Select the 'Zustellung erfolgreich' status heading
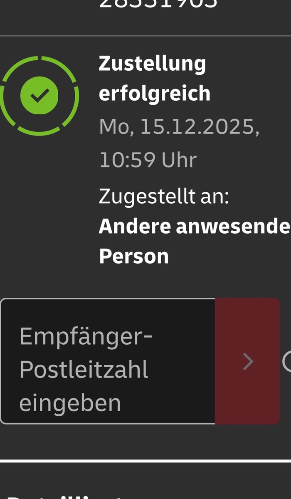This screenshot has height=499, width=291. pyautogui.click(x=155, y=78)
